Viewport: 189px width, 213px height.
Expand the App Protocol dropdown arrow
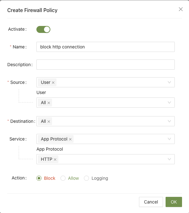[169, 159]
